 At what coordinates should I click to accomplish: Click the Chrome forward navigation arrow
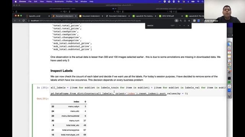(x=19, y=21)
